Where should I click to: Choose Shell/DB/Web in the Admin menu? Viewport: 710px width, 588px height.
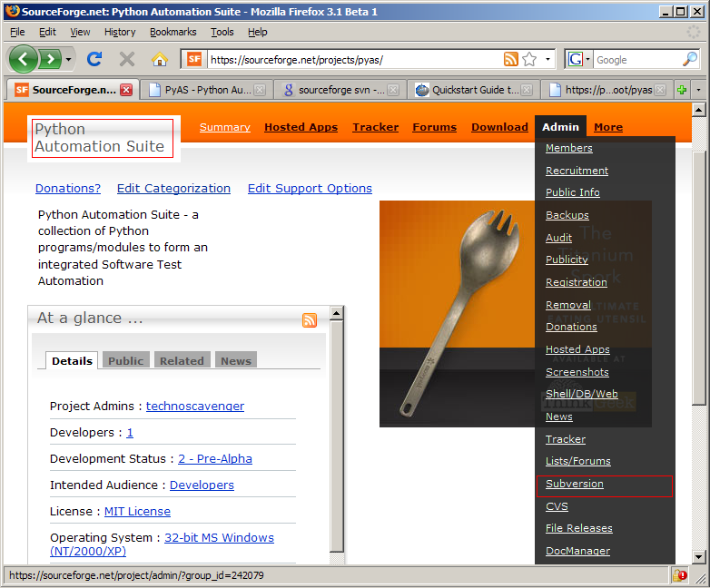tap(582, 394)
